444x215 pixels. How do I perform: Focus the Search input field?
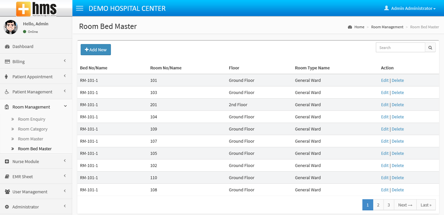(x=401, y=48)
